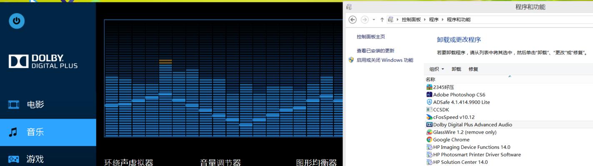
Task: Switch to the 音乐 profile
Action: (48, 132)
